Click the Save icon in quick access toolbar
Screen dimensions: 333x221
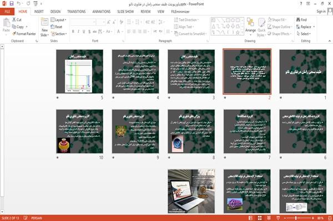pyautogui.click(x=12, y=4)
